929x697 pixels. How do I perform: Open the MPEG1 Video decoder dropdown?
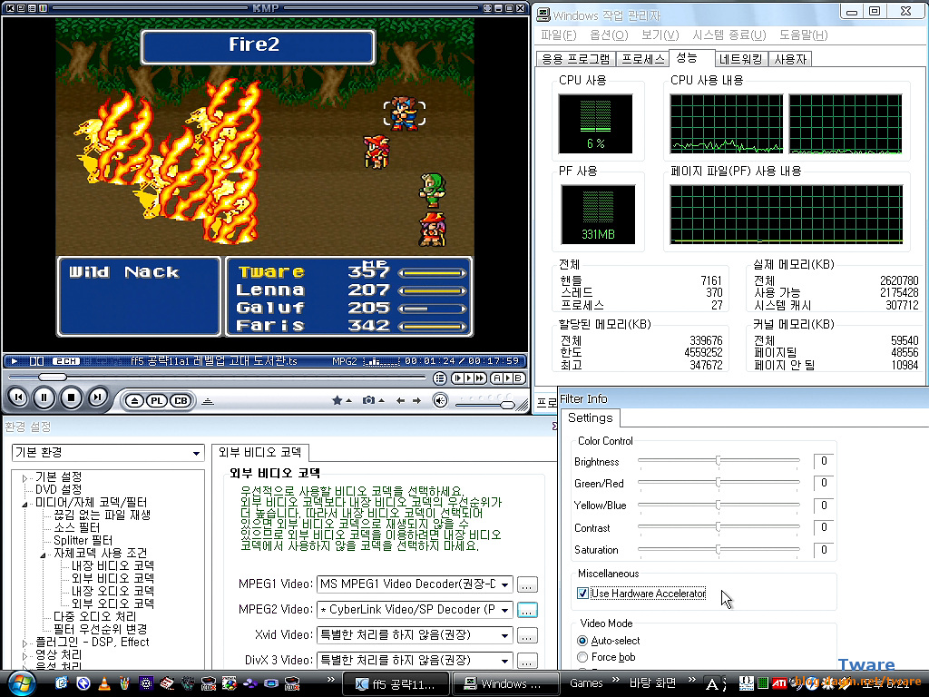[415, 584]
